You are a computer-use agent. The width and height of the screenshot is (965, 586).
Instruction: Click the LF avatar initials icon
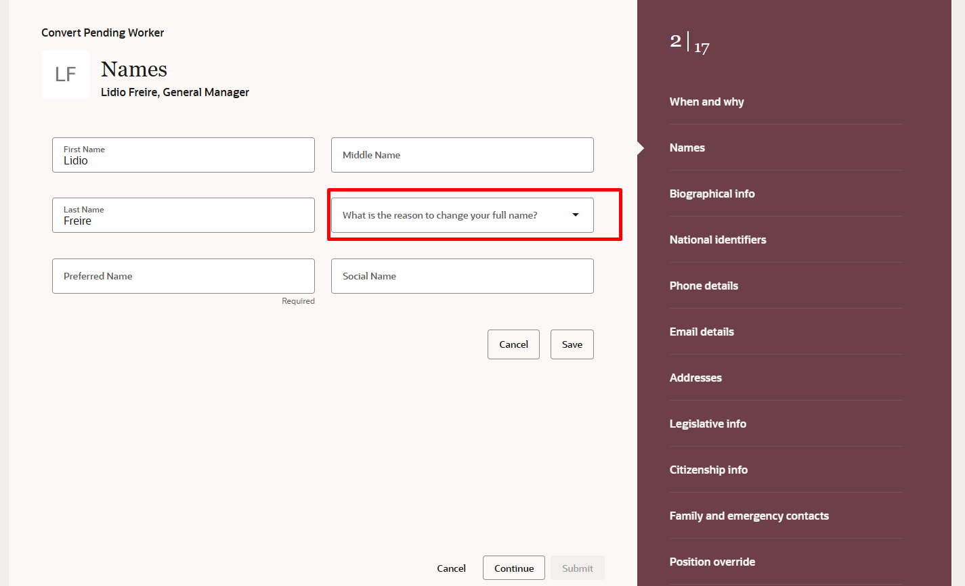[x=66, y=74]
